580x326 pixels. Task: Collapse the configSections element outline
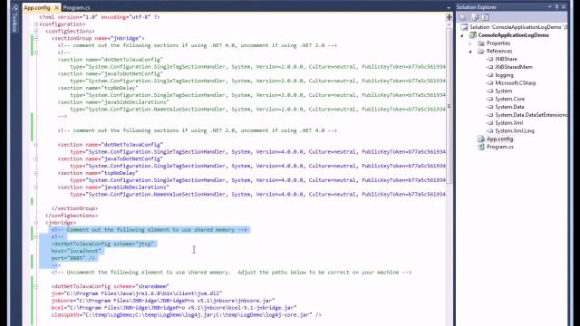point(36,31)
